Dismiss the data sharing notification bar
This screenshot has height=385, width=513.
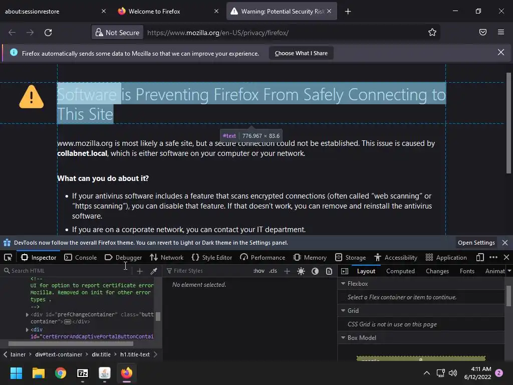(501, 52)
